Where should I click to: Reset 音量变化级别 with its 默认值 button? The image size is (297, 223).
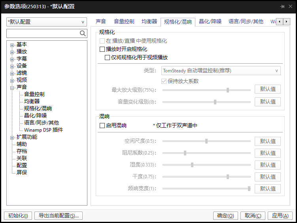pos(268,102)
